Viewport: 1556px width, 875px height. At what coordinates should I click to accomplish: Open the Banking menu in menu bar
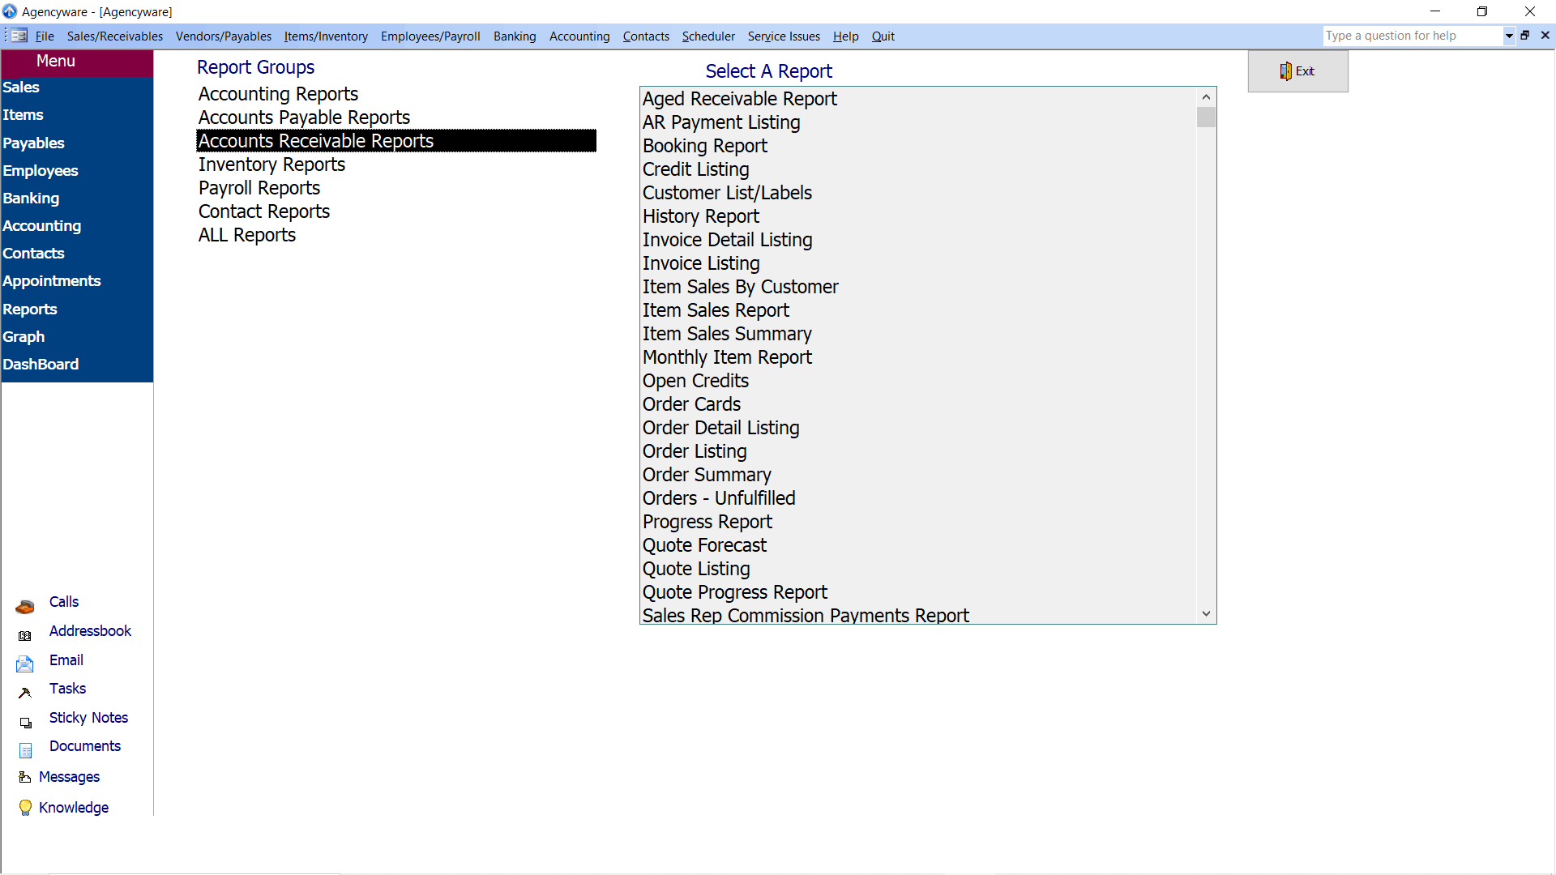[515, 36]
